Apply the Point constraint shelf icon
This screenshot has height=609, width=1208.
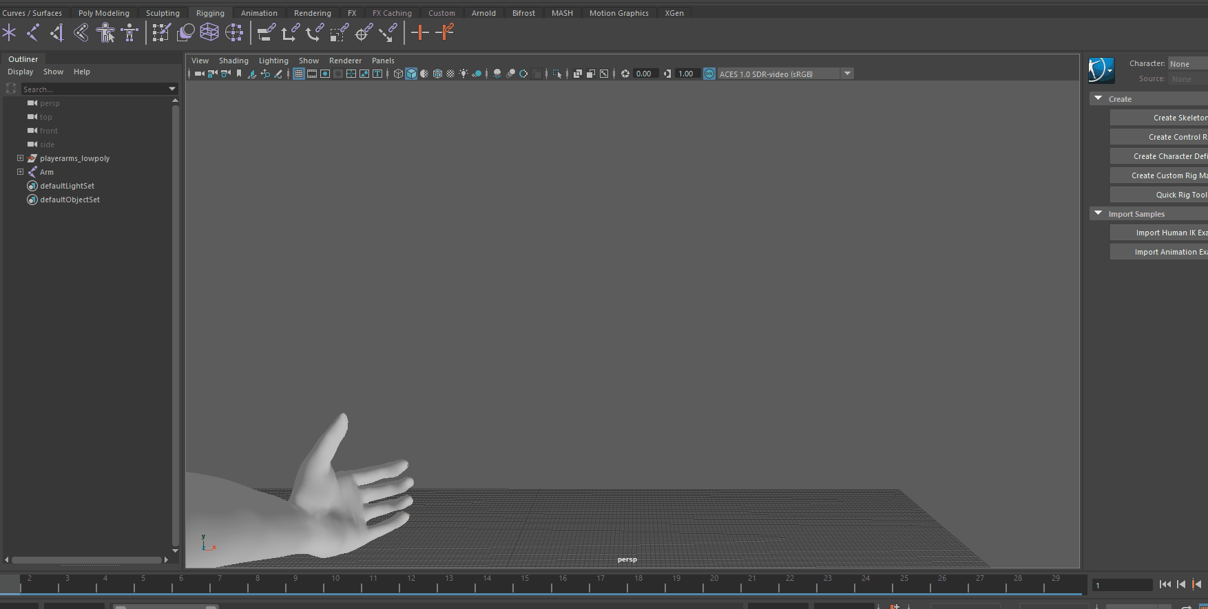coord(291,32)
